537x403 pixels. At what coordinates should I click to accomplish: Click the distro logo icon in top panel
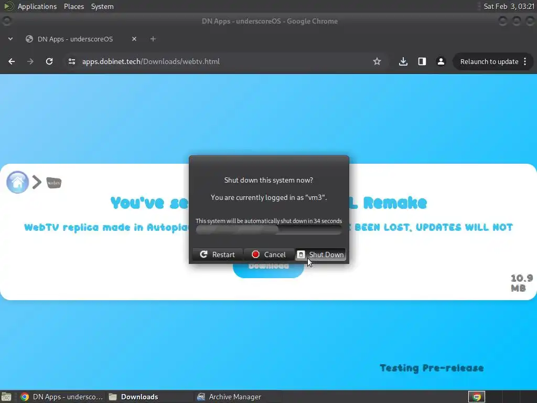pyautogui.click(x=8, y=6)
